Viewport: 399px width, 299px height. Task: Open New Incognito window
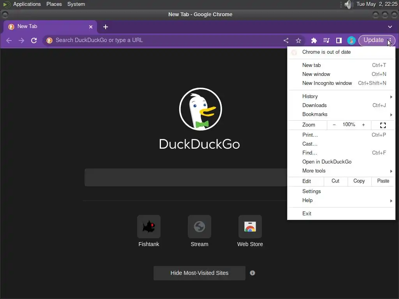point(341,83)
